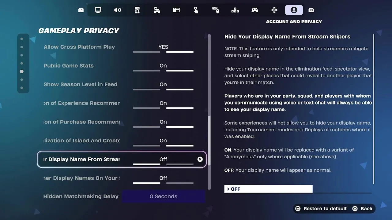Click the description panel scrollbar

(373, 109)
